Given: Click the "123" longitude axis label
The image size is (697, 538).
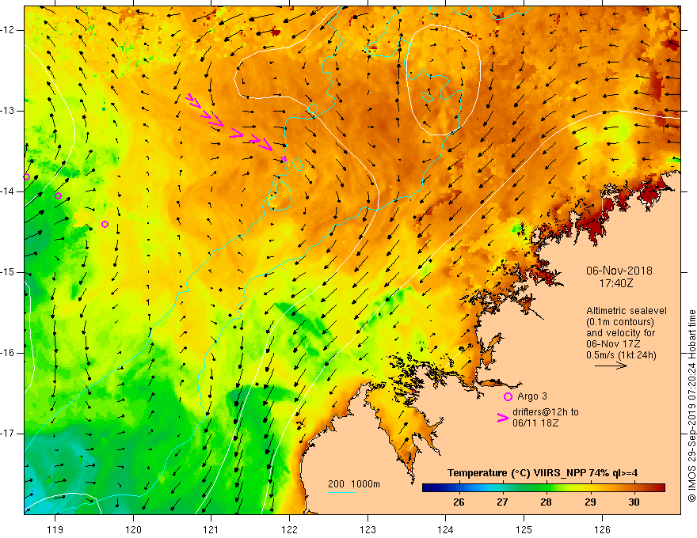Looking at the screenshot, I should [x=368, y=529].
